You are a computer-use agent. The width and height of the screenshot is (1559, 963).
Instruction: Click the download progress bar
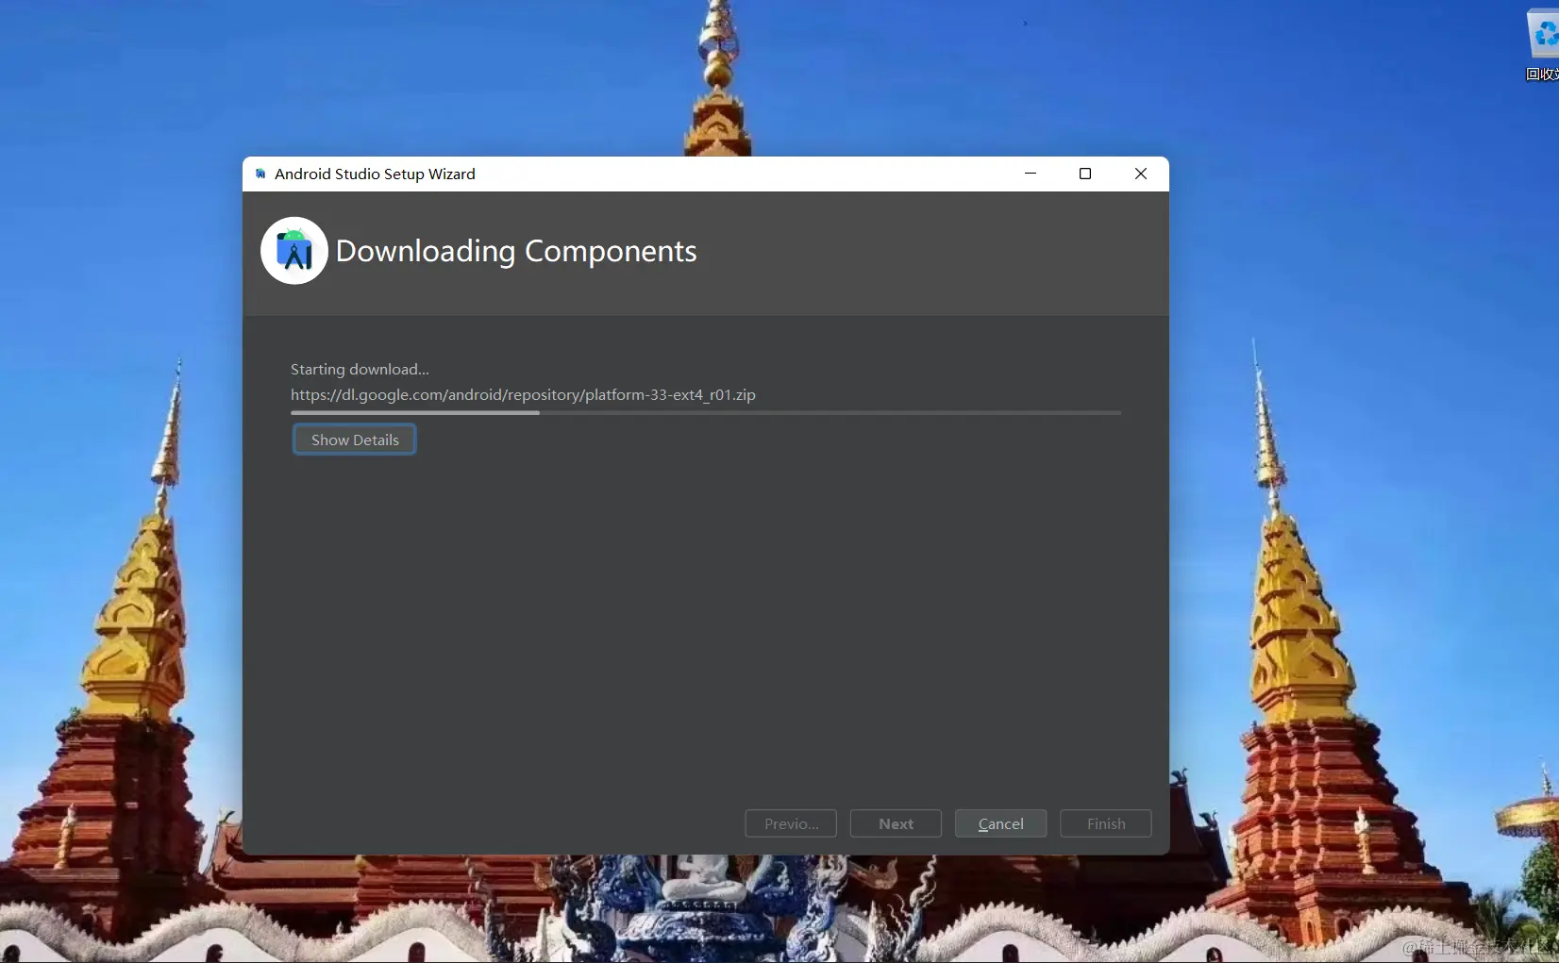point(706,413)
